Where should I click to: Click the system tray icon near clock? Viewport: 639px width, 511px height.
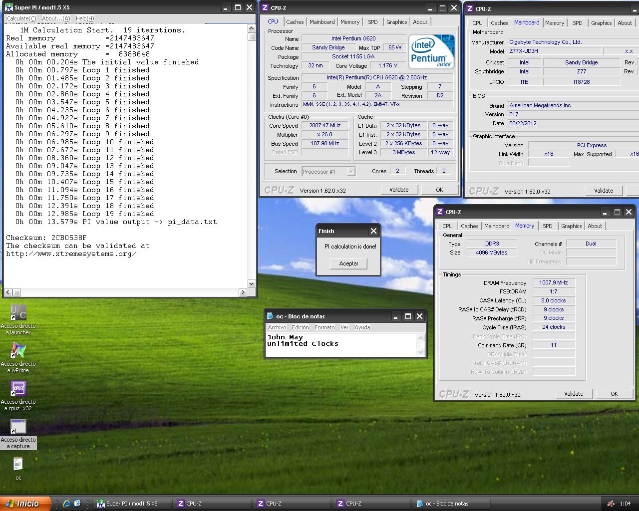point(611,504)
